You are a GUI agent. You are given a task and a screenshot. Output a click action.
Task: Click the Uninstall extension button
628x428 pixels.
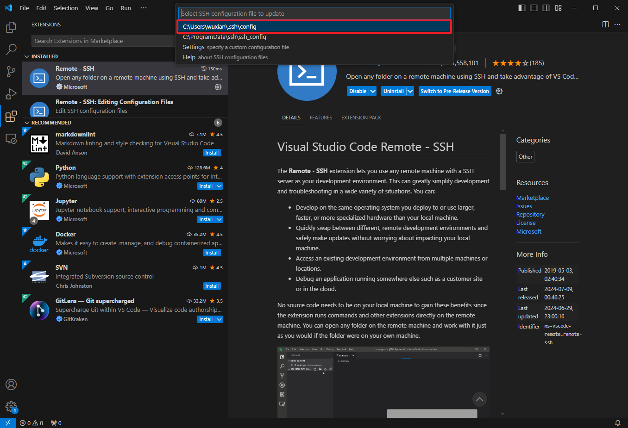(394, 91)
